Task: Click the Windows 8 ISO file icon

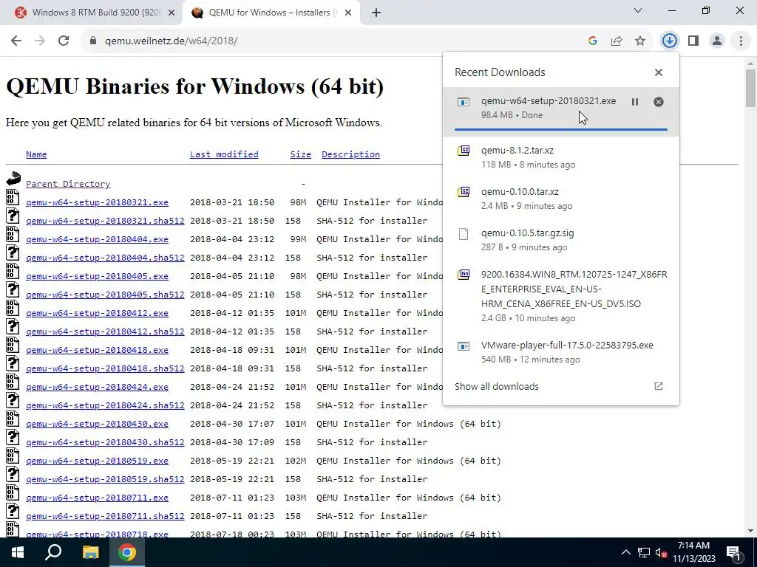Action: click(464, 275)
